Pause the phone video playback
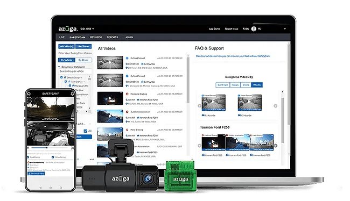 pos(28,148)
